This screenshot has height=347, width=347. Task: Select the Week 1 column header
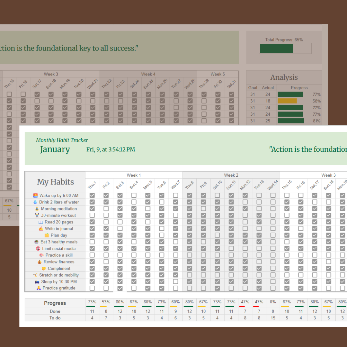[134, 175]
